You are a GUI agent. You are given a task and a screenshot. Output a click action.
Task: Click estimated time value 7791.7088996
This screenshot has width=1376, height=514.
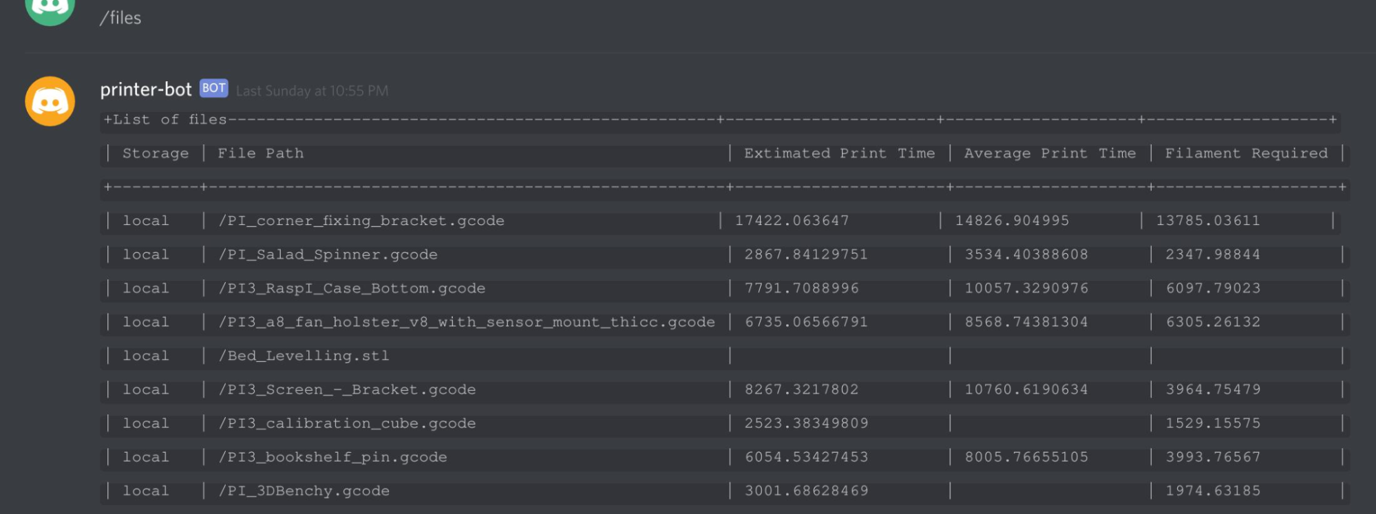tap(801, 288)
